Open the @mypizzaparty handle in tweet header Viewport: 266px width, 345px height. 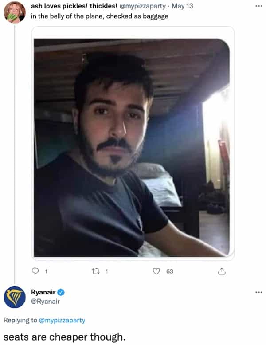coord(142,6)
